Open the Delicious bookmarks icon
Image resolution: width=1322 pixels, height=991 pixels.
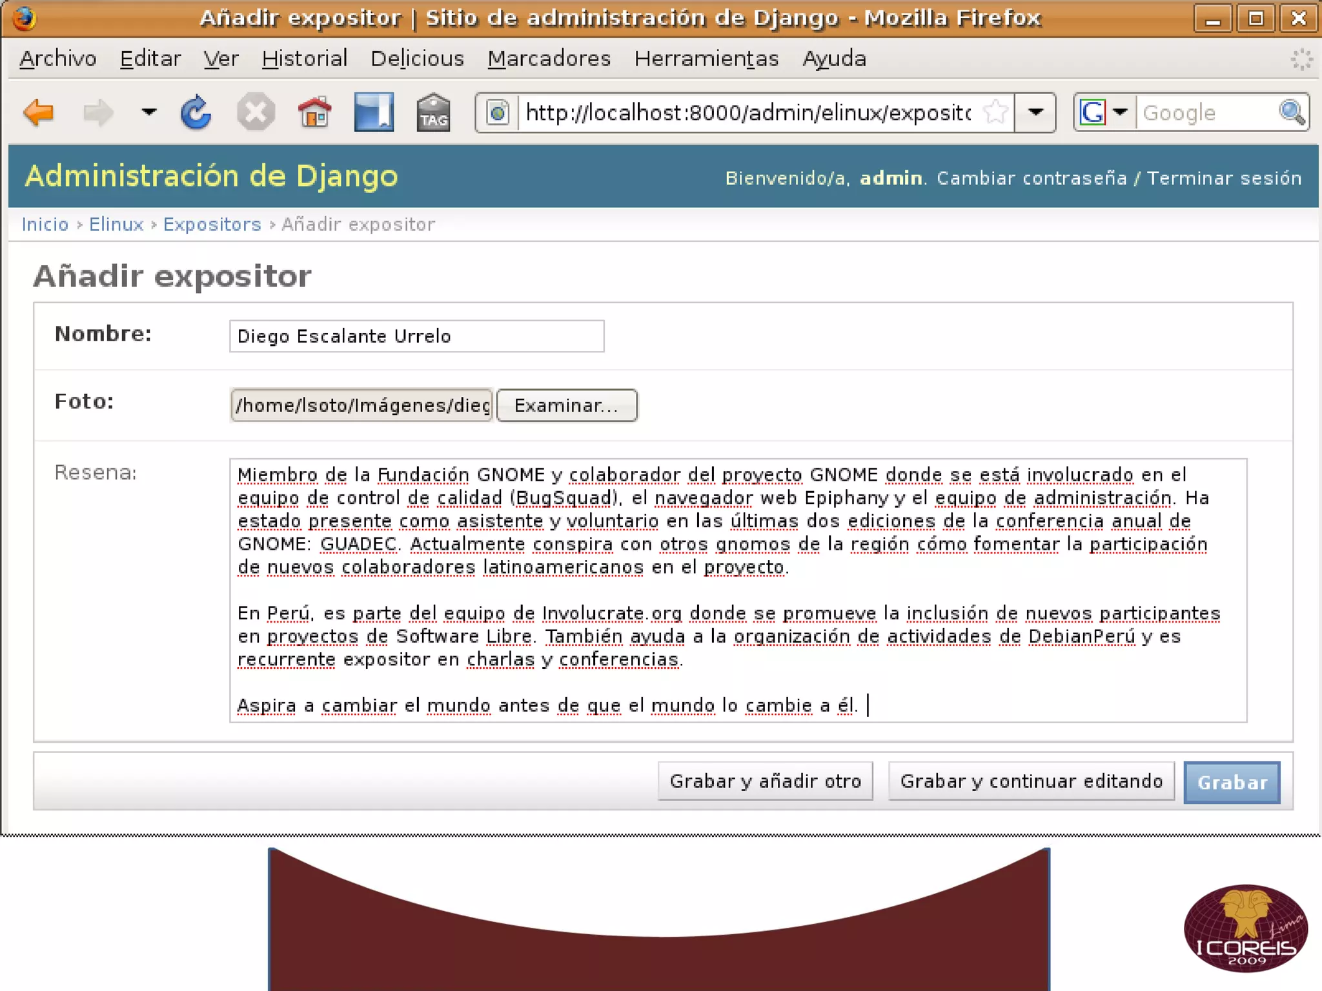(374, 113)
